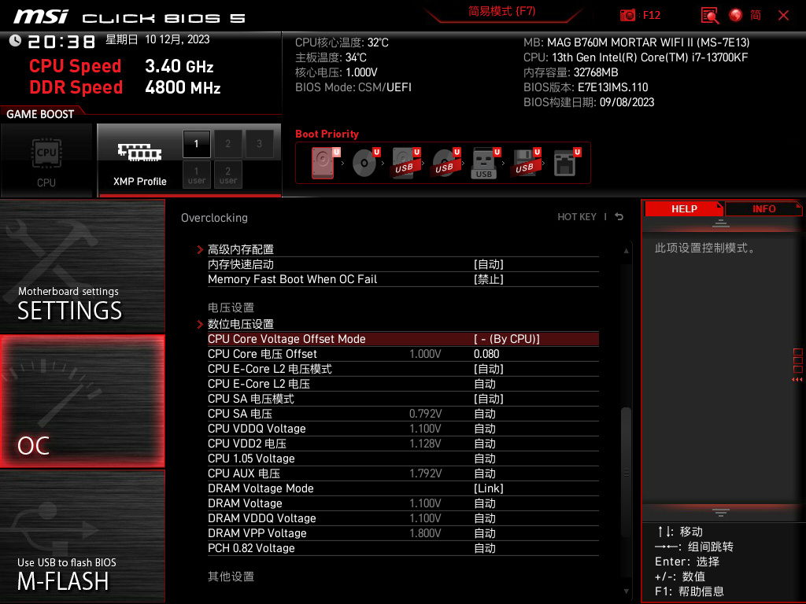Open the INFO tab
The height and width of the screenshot is (604, 806).
pos(763,209)
